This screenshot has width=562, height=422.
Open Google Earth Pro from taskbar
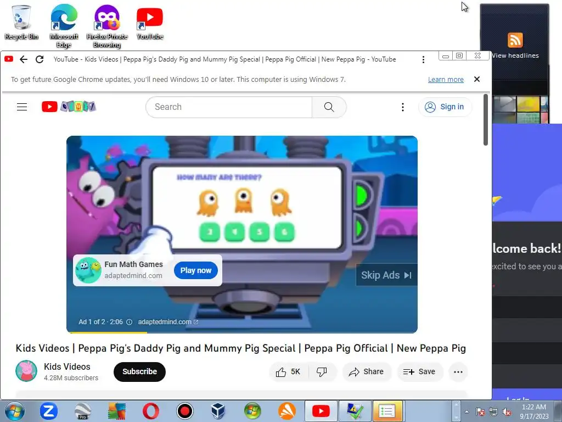83,411
